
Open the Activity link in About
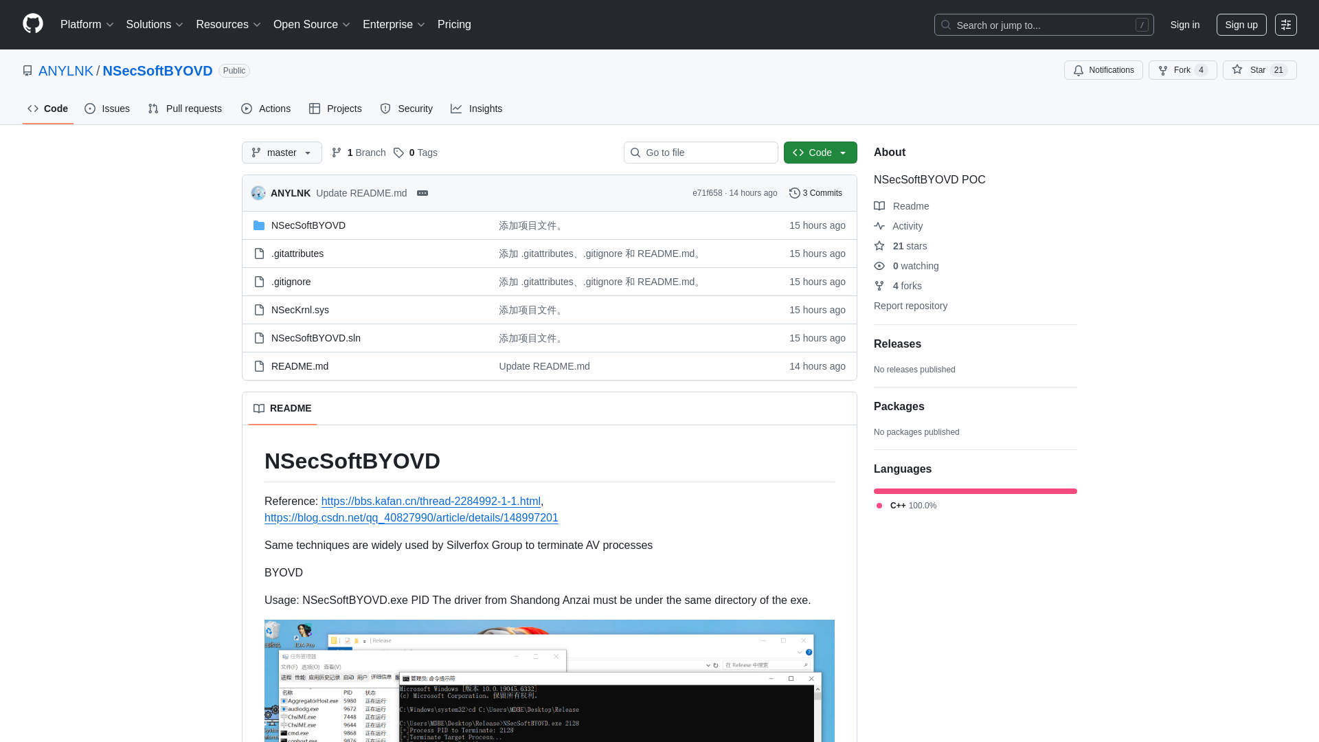pos(898,226)
